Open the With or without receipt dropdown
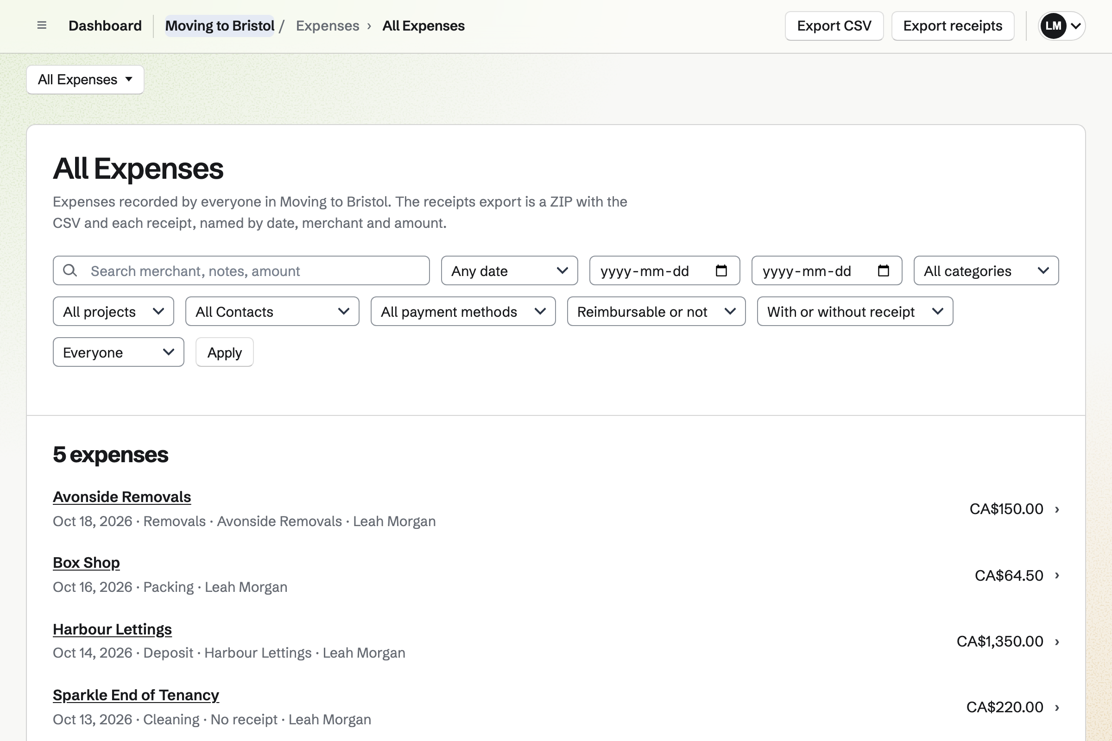This screenshot has width=1112, height=741. click(x=855, y=311)
